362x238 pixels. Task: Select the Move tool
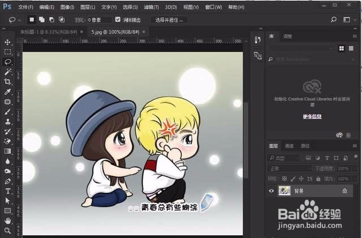(x=7, y=42)
